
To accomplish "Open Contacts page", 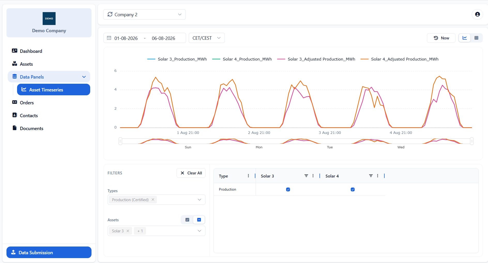I will (x=29, y=115).
